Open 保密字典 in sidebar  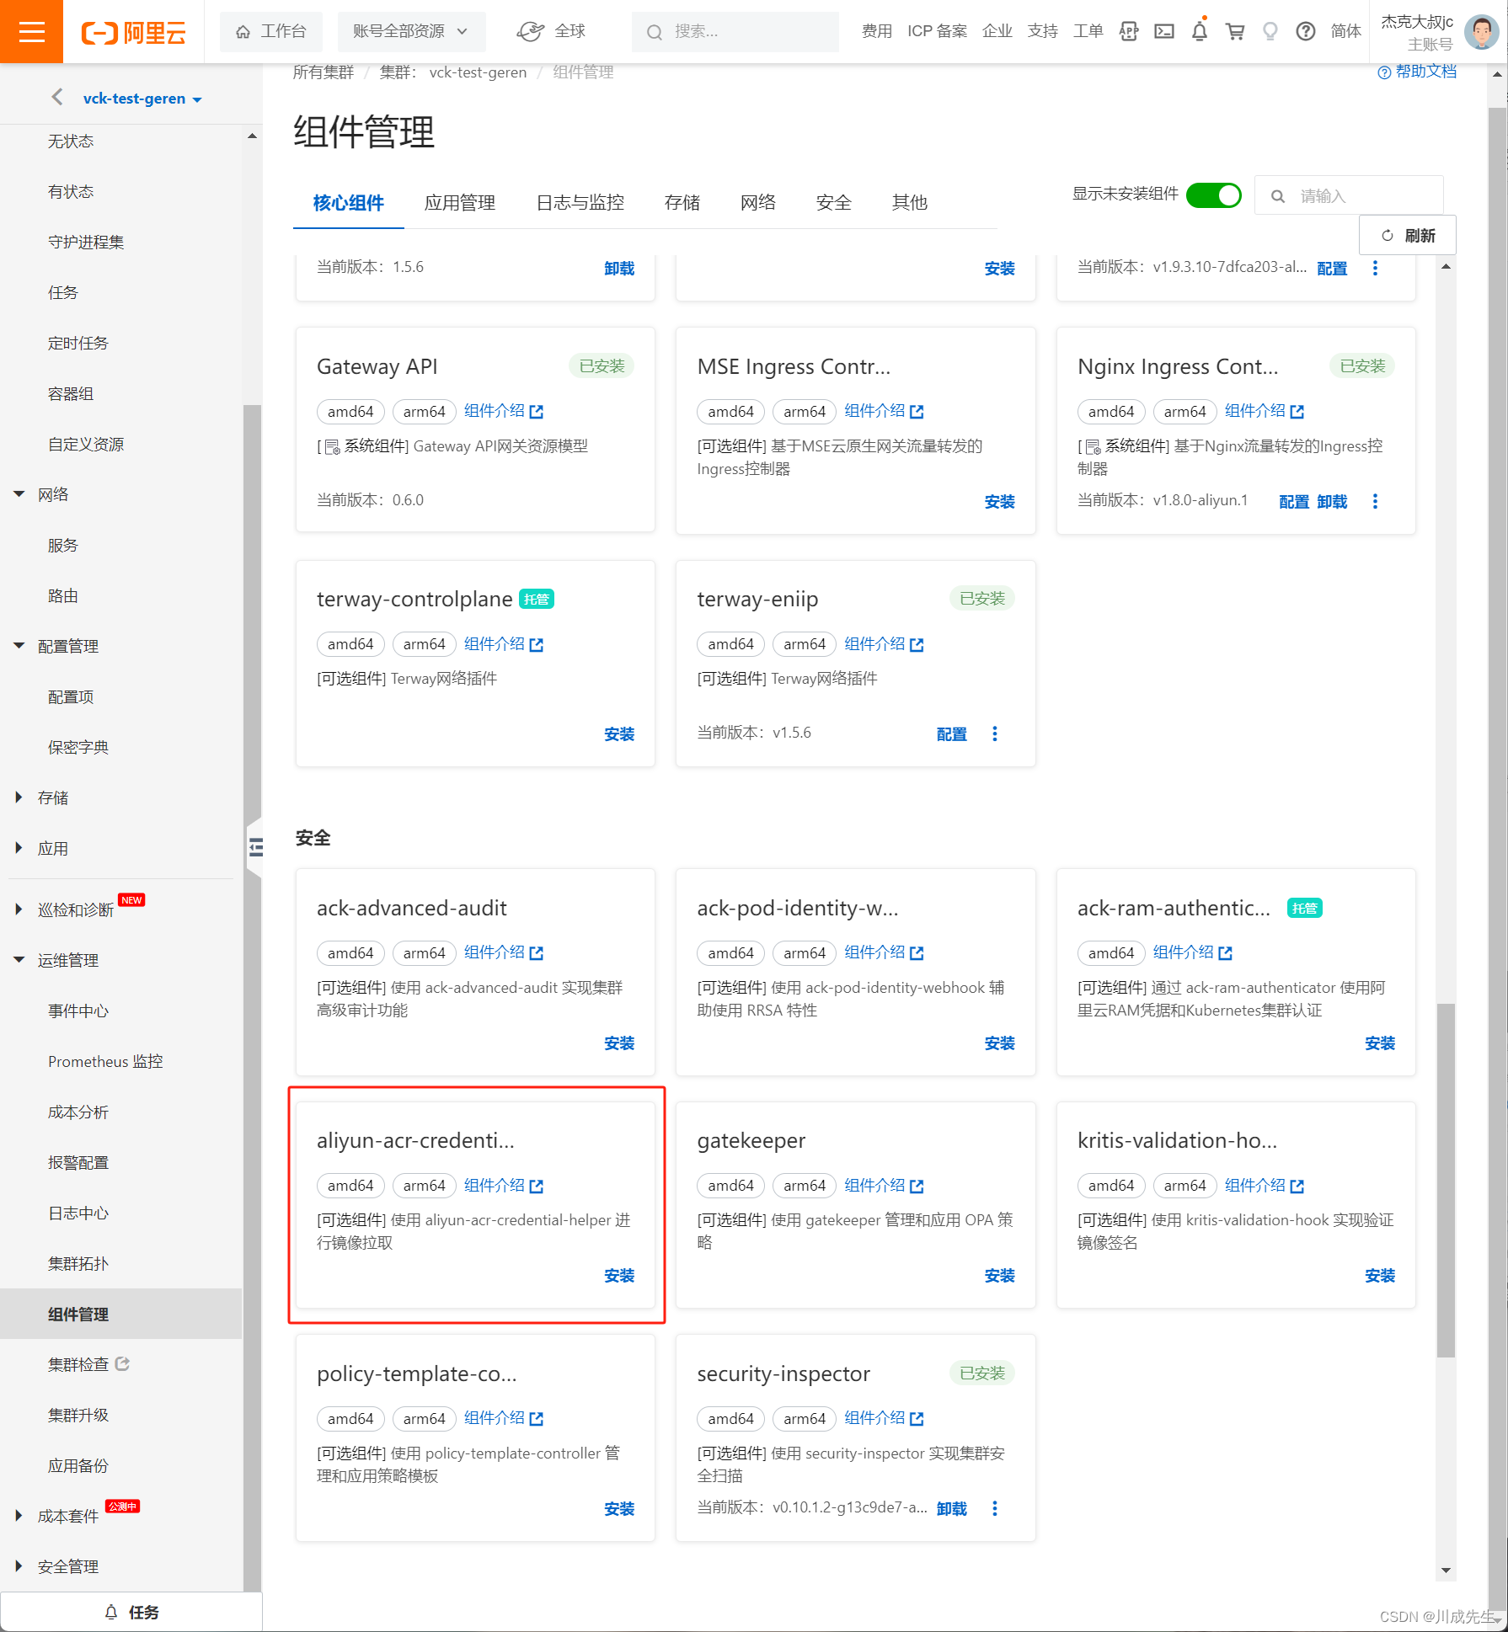click(78, 748)
